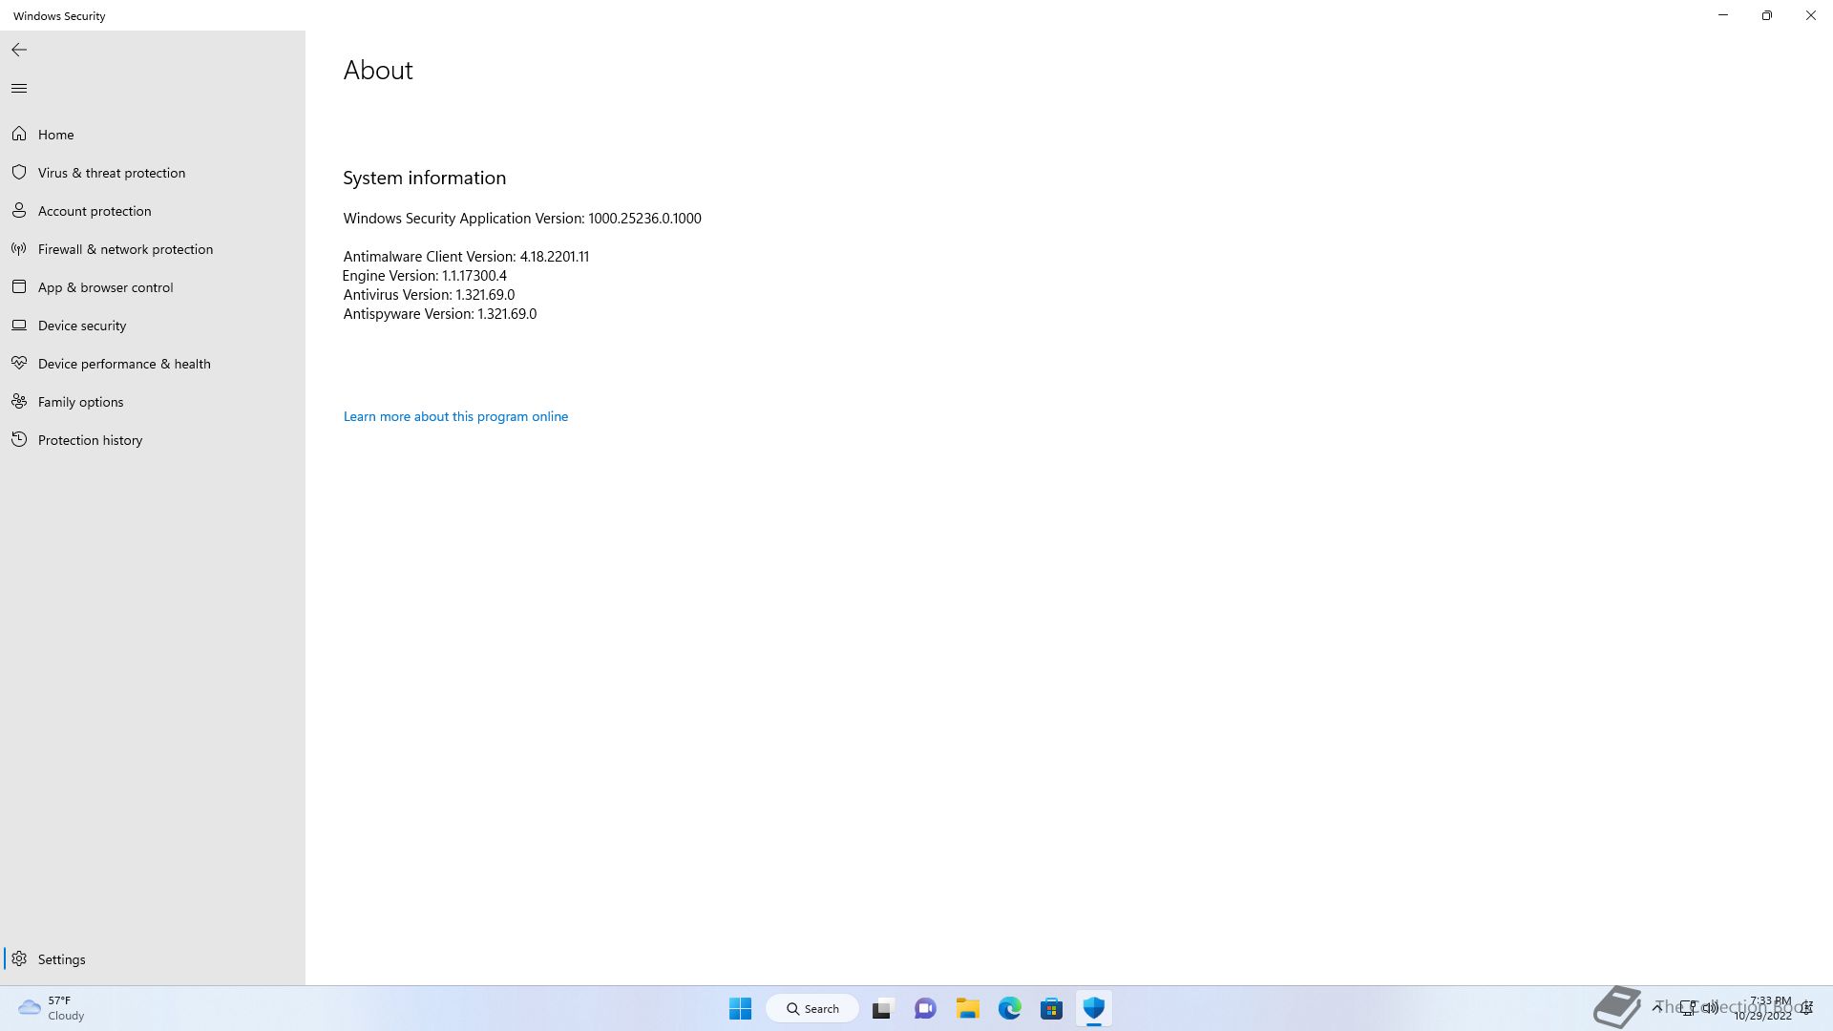Screen dimensions: 1833x1031
Task: Show hidden system tray icons
Action: [1657, 1007]
